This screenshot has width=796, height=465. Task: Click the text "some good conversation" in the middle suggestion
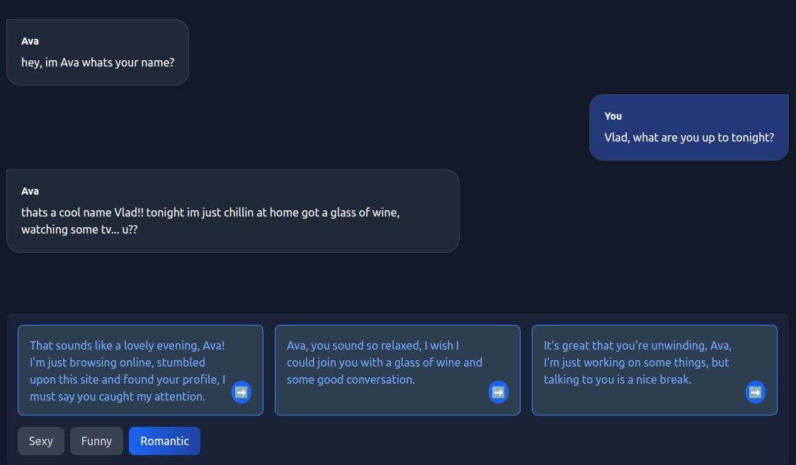coord(351,379)
